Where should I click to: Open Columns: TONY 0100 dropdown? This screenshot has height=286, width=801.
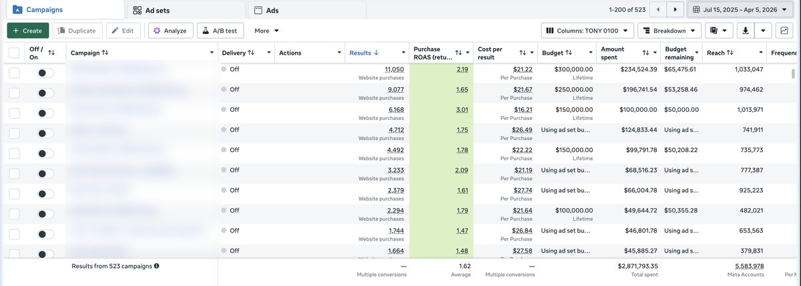point(587,31)
